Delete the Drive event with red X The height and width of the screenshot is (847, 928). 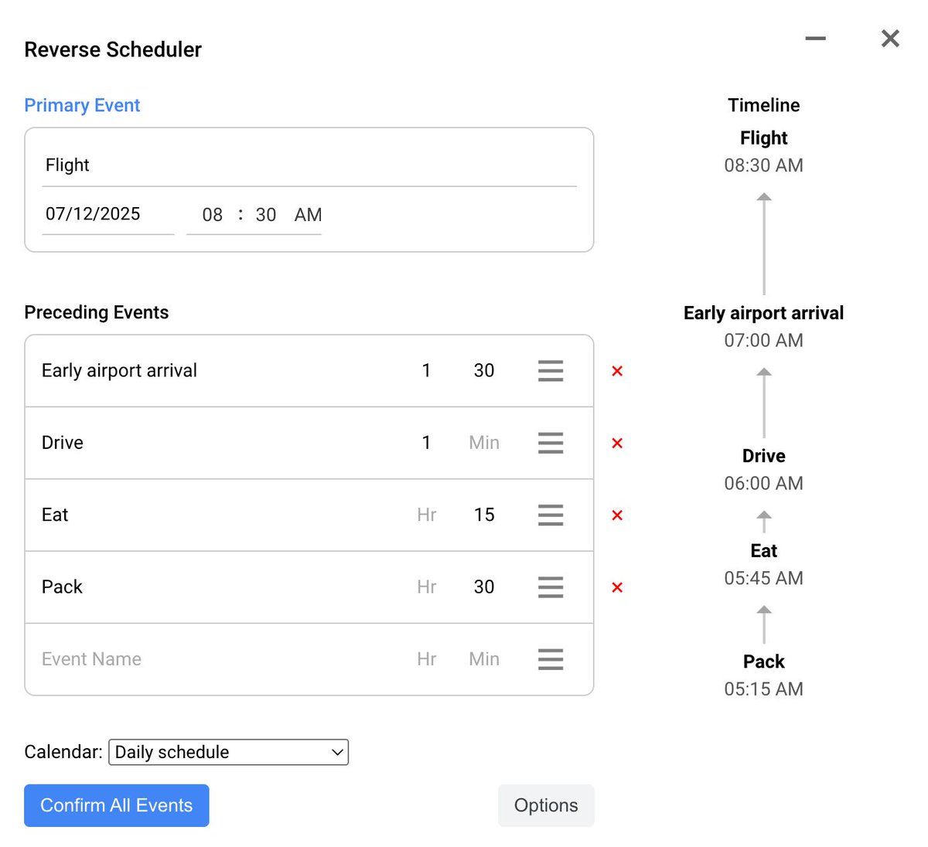click(617, 443)
